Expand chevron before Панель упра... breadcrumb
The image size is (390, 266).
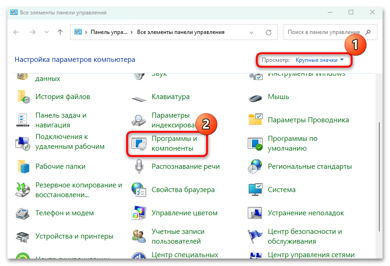tap(86, 32)
